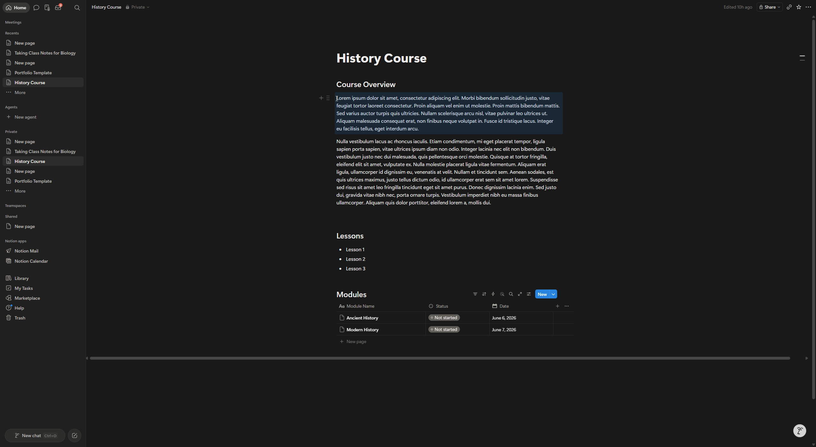Click the Teamspaces sidebar heading

pyautogui.click(x=16, y=206)
